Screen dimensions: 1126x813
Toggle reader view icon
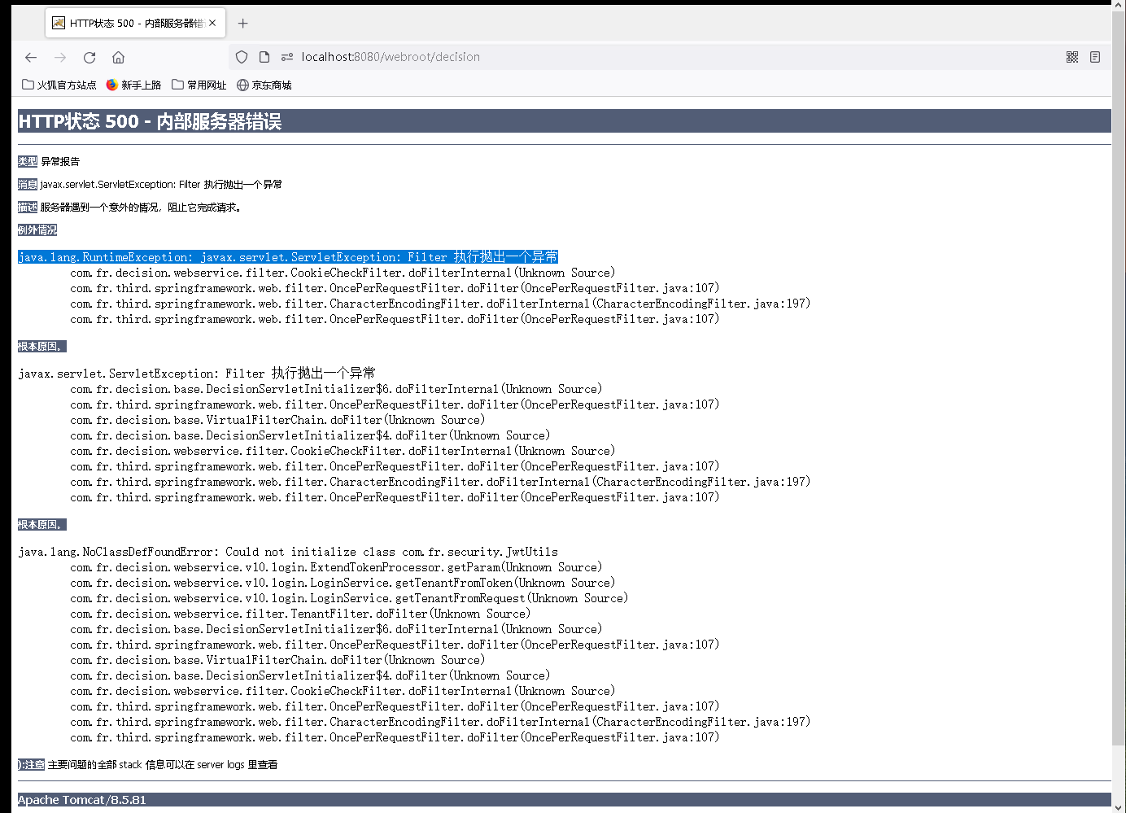click(x=1095, y=57)
